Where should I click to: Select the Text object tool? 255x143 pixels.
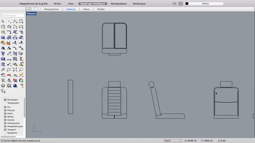coord(3,54)
